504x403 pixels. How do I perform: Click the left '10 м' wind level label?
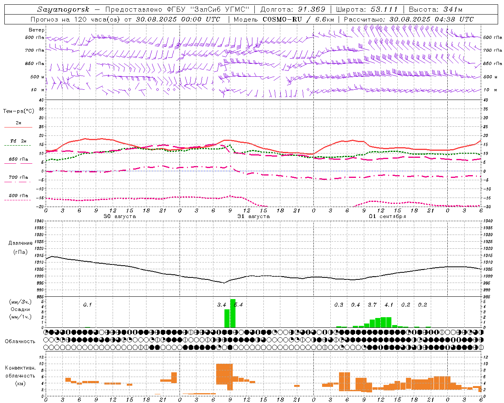click(x=38, y=90)
